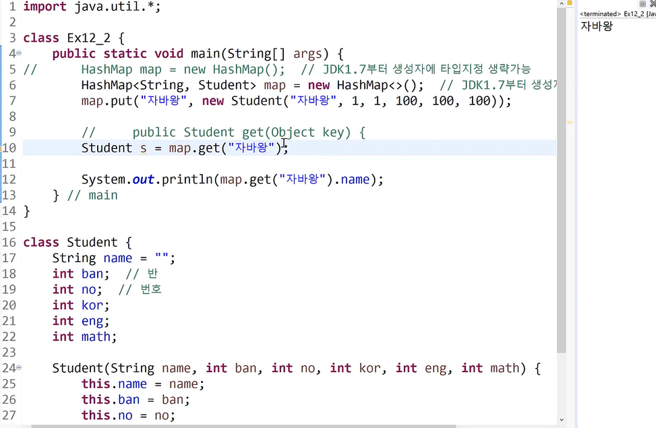Click 'main(String[]' on line 4

point(237,53)
